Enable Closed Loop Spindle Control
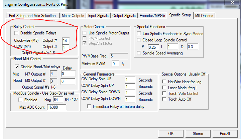The height and width of the screenshot is (139, 241). [139, 40]
